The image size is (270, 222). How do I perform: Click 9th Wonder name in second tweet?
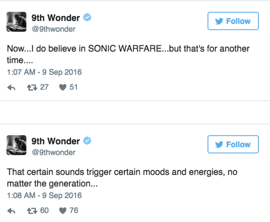[x=55, y=141]
